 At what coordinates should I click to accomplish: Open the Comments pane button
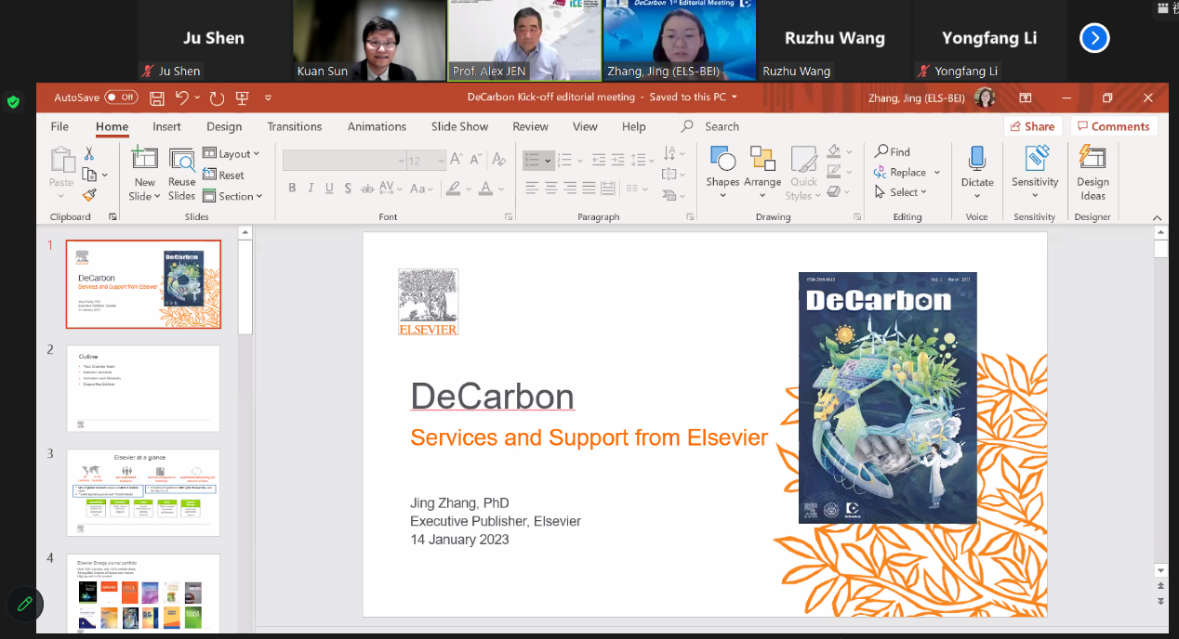(1112, 126)
